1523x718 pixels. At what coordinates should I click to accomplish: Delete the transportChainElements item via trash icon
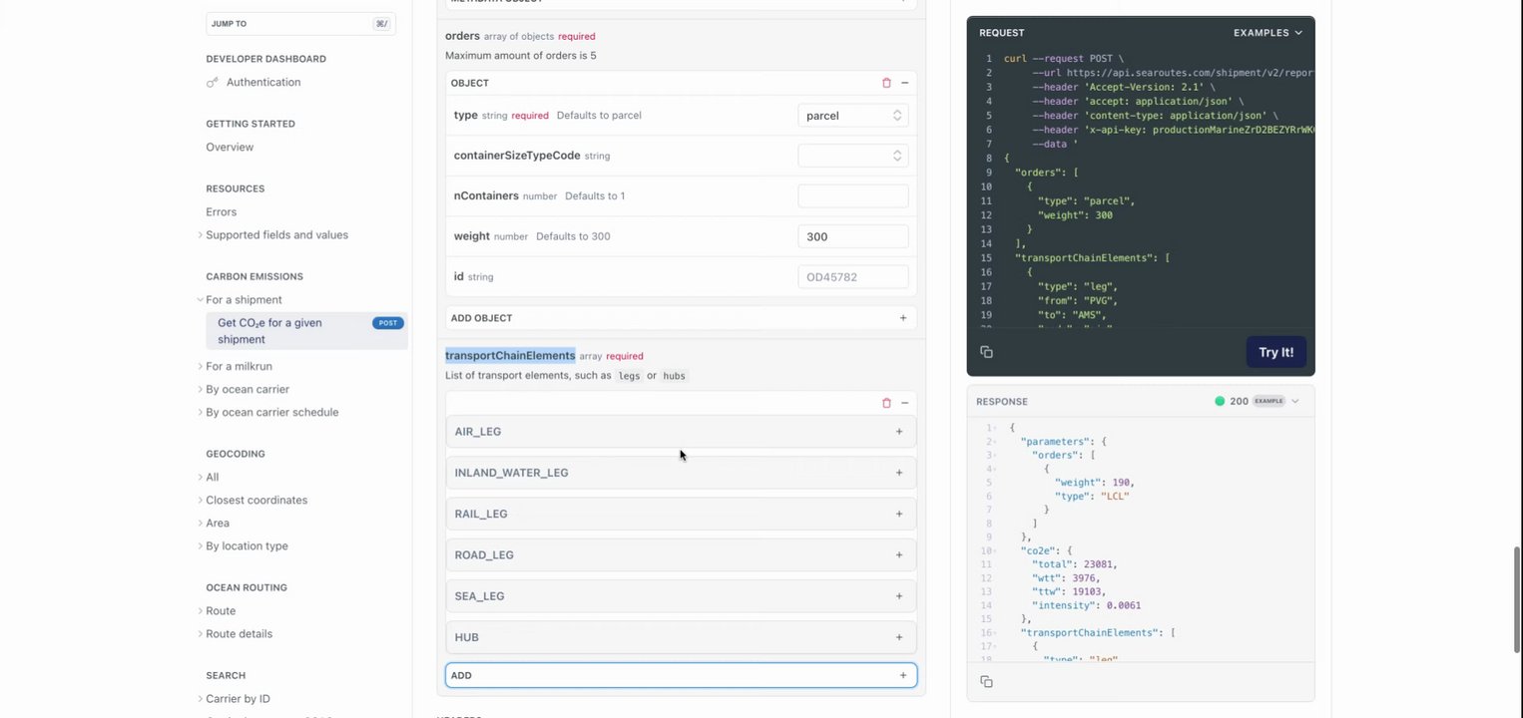[x=886, y=403]
